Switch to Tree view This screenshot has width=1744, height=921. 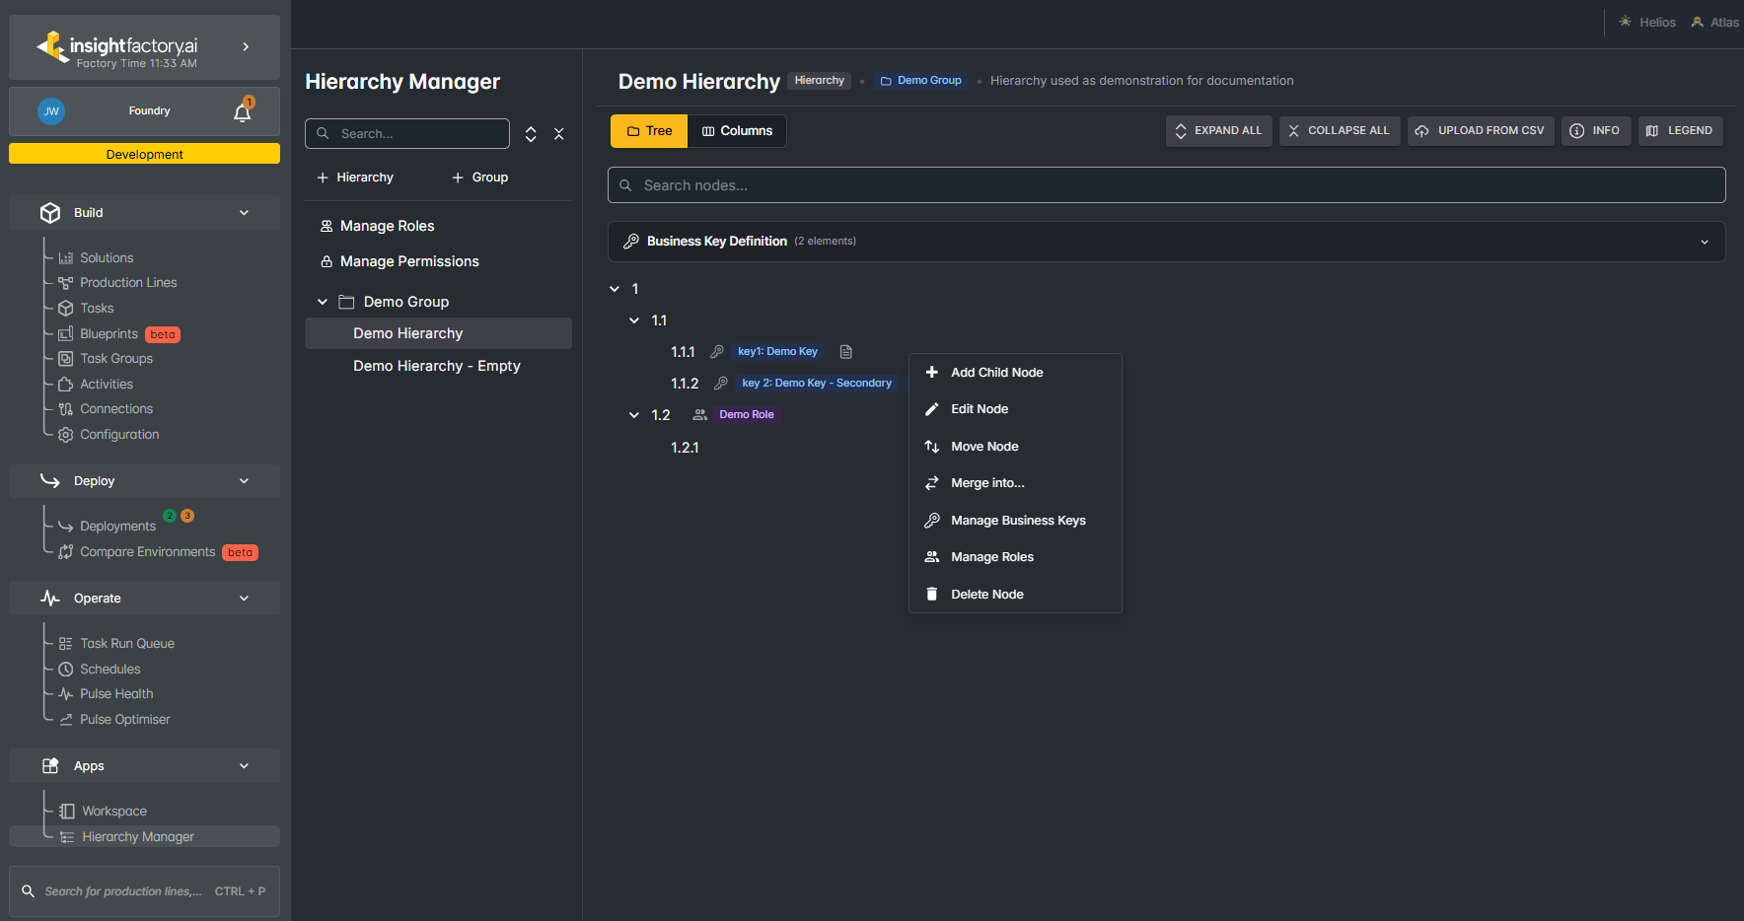(x=649, y=131)
